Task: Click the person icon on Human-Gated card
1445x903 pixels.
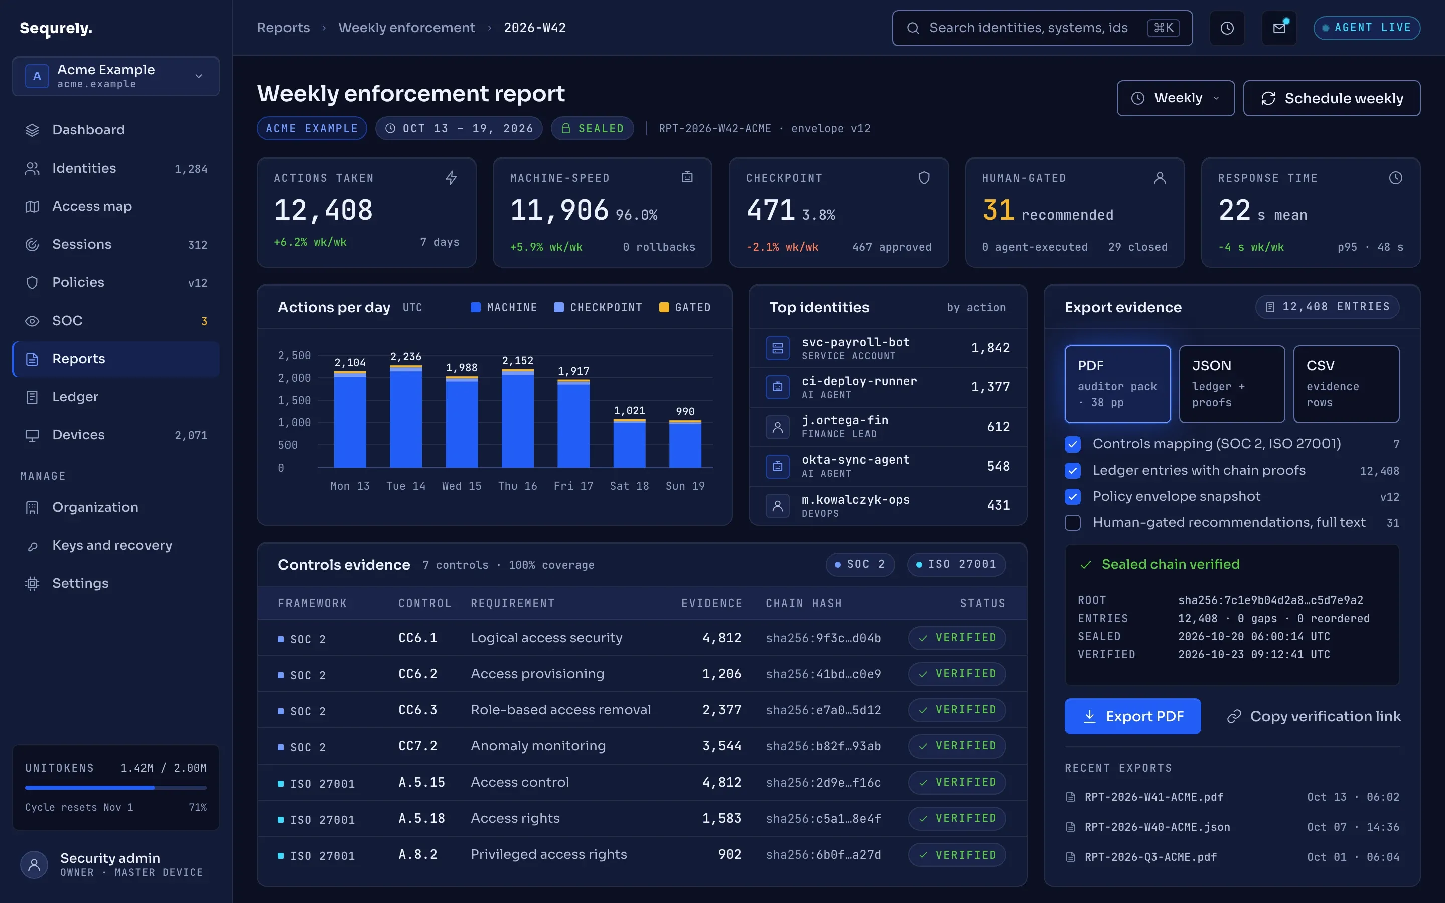Action: [1160, 178]
